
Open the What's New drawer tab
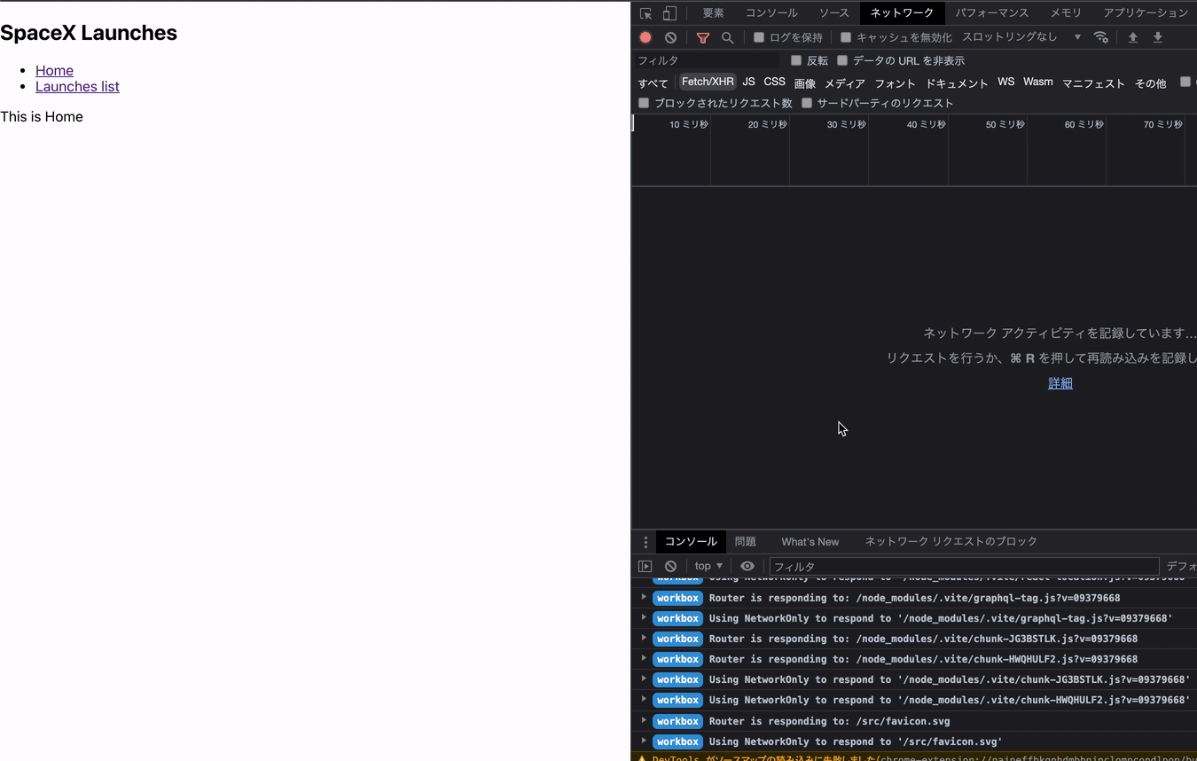click(x=810, y=542)
